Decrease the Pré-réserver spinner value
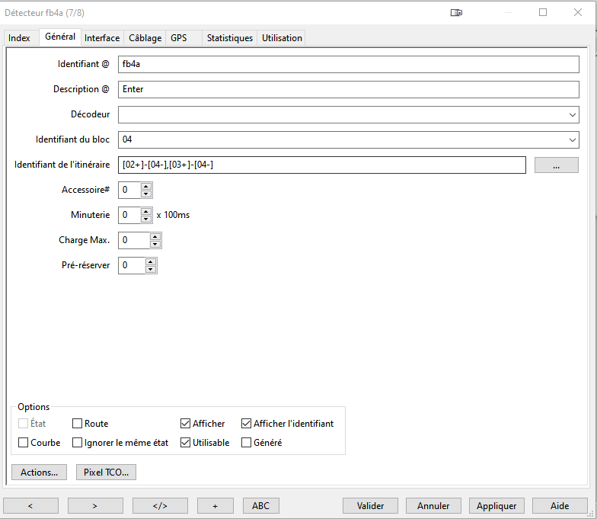 coord(151,270)
